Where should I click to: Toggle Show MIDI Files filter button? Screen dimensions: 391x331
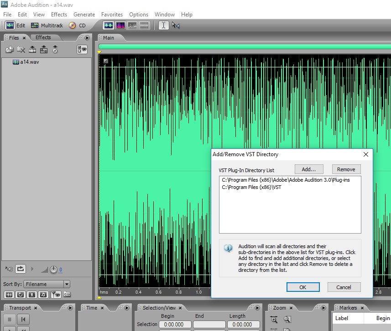point(43,295)
